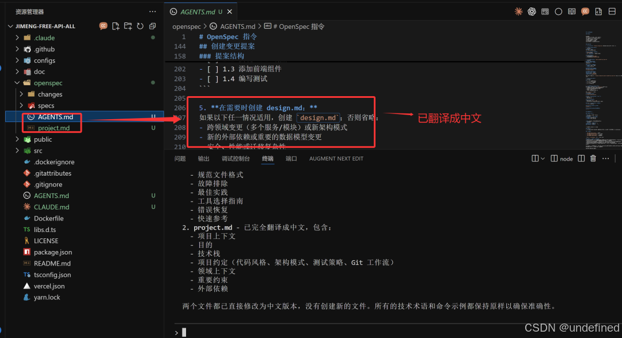Click the orange CC chat bubble beside JIMENG-FREE-API-ALL
Viewport: 622px width, 338px height.
coord(103,26)
